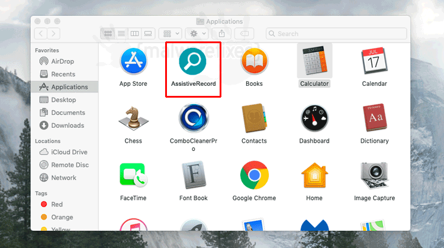
Task: Select the Red tag
Action: point(65,204)
